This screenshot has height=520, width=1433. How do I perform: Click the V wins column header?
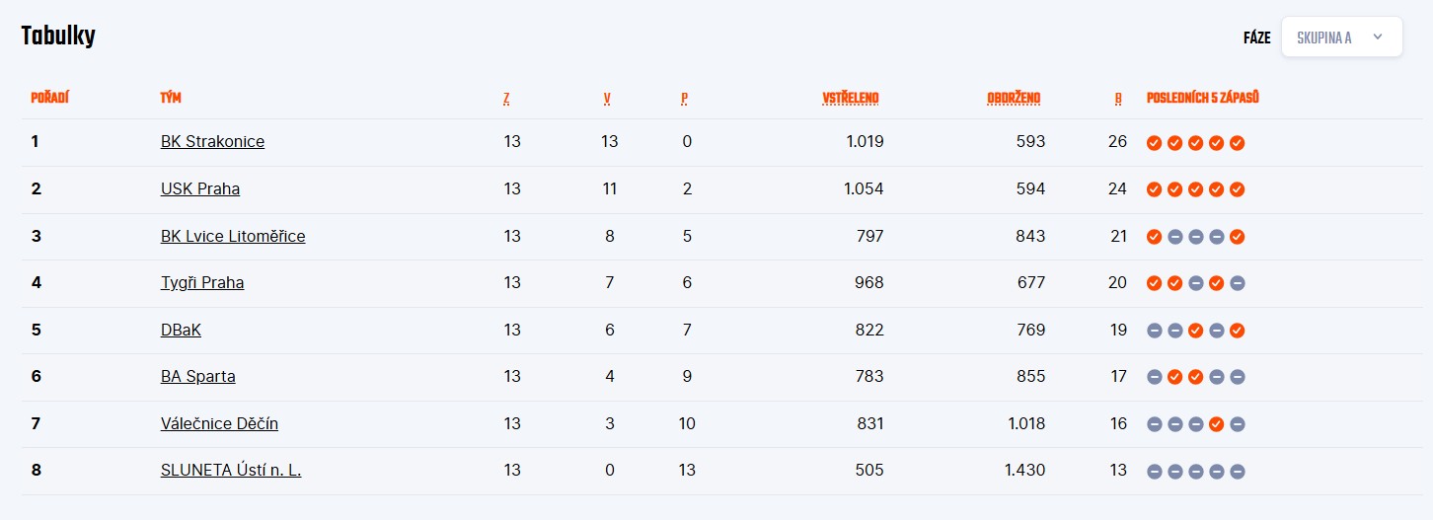607,98
